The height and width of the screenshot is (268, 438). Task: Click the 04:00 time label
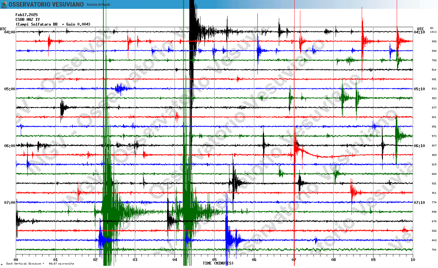point(10,32)
